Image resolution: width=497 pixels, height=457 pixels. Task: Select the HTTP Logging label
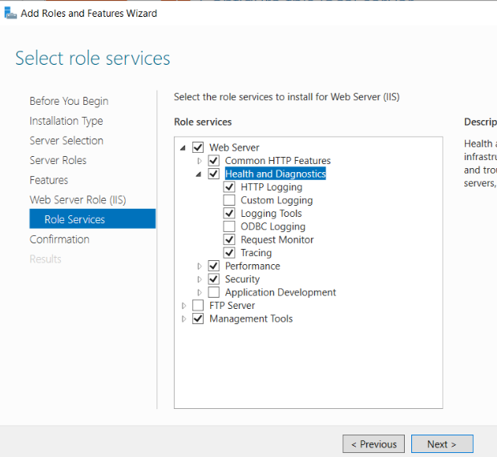(271, 187)
